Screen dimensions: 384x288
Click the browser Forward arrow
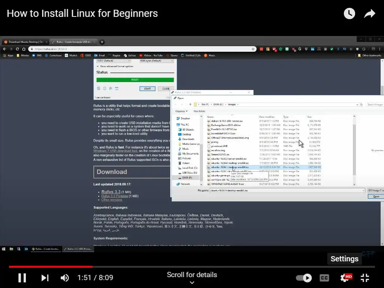point(11,49)
